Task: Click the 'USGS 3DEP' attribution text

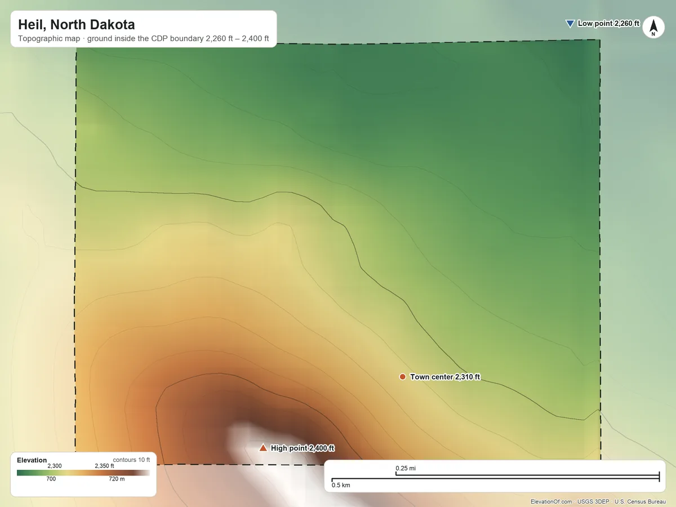Action: click(x=593, y=501)
